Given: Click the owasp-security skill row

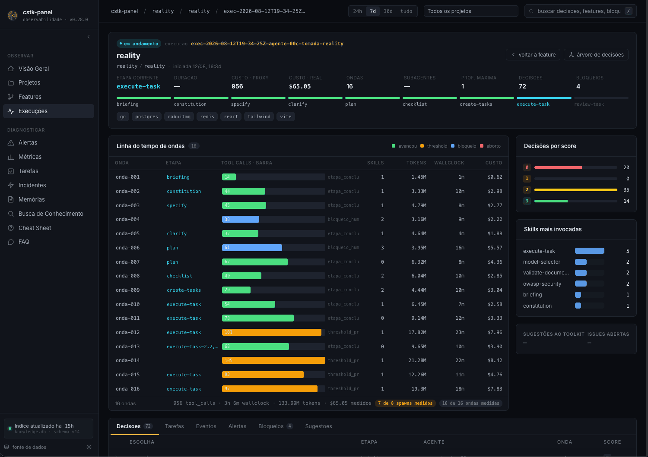Looking at the screenshot, I should click(576, 284).
